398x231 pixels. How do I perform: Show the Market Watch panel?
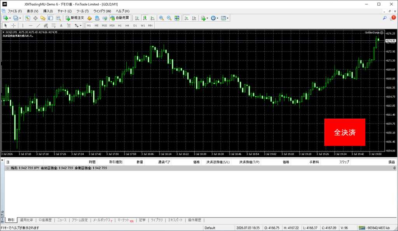(28, 18)
